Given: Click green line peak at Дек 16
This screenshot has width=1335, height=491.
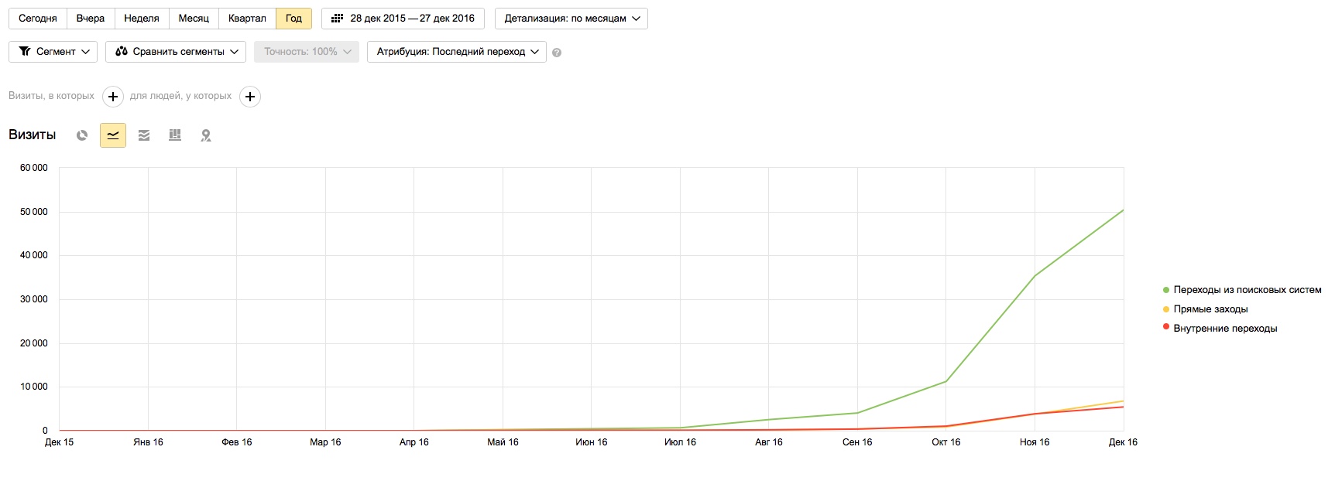Looking at the screenshot, I should coord(1123,210).
